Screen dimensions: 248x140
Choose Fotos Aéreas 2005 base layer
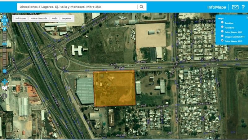222,32
